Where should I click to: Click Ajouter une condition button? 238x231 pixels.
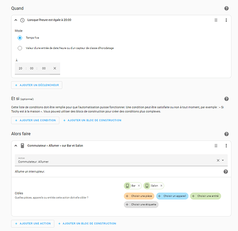point(35,120)
